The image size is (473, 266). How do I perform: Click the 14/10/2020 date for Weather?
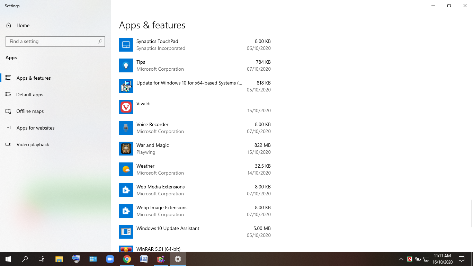tap(259, 173)
